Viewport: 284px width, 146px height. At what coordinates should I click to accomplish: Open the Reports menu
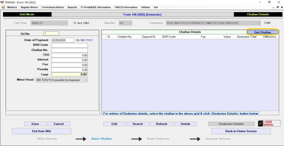point(72,7)
